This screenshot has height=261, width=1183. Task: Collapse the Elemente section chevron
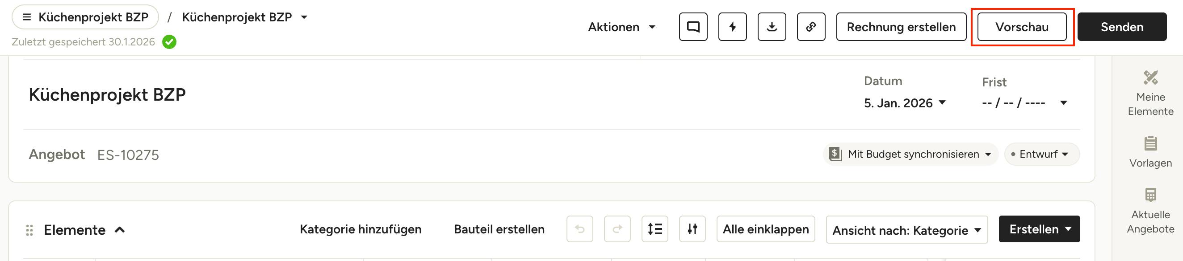point(120,230)
